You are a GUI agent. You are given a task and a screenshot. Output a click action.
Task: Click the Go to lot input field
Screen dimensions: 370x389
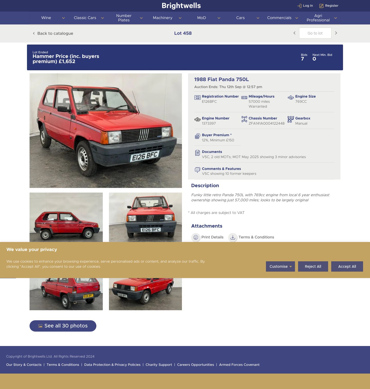[x=315, y=33]
